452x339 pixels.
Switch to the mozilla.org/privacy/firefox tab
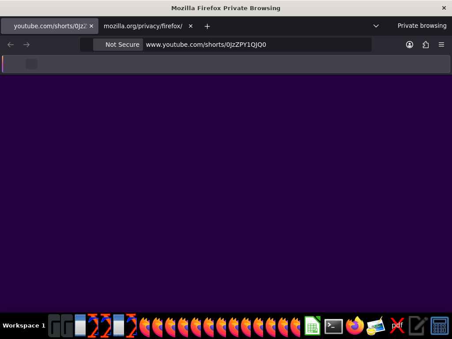[147, 26]
